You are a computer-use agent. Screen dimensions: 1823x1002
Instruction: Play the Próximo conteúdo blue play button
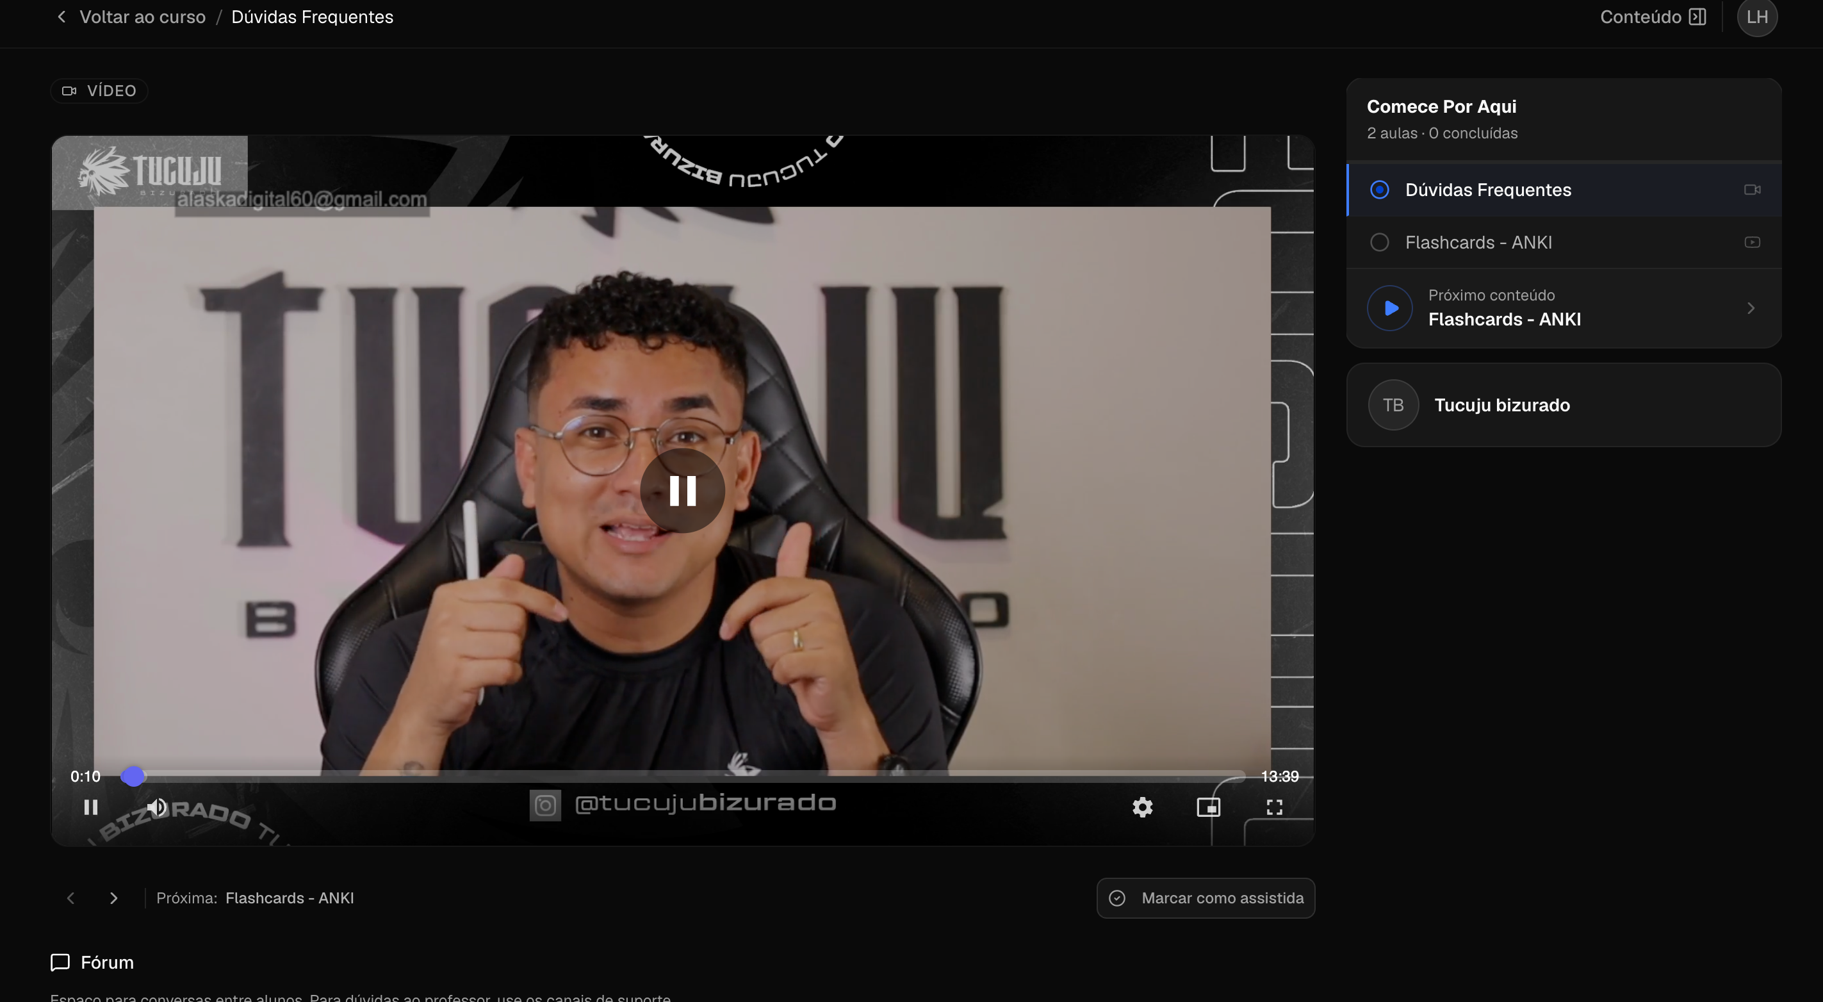(x=1390, y=308)
